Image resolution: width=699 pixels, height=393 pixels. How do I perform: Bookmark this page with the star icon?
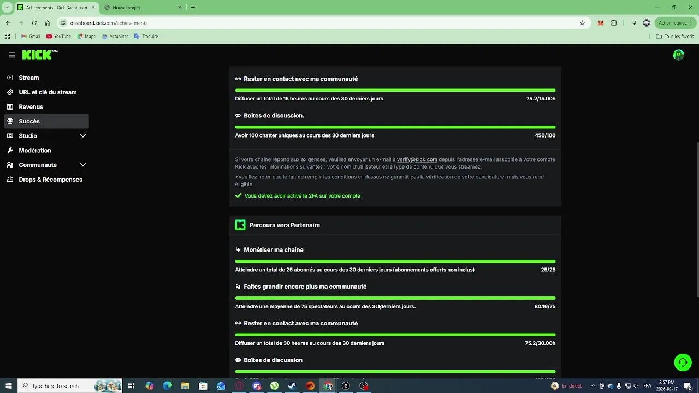click(x=582, y=23)
